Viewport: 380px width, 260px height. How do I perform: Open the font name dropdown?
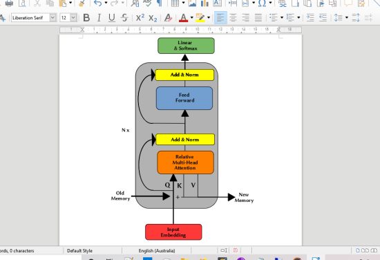(x=53, y=18)
